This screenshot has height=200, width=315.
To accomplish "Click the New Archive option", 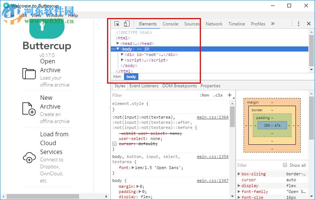I will pos(46,109).
